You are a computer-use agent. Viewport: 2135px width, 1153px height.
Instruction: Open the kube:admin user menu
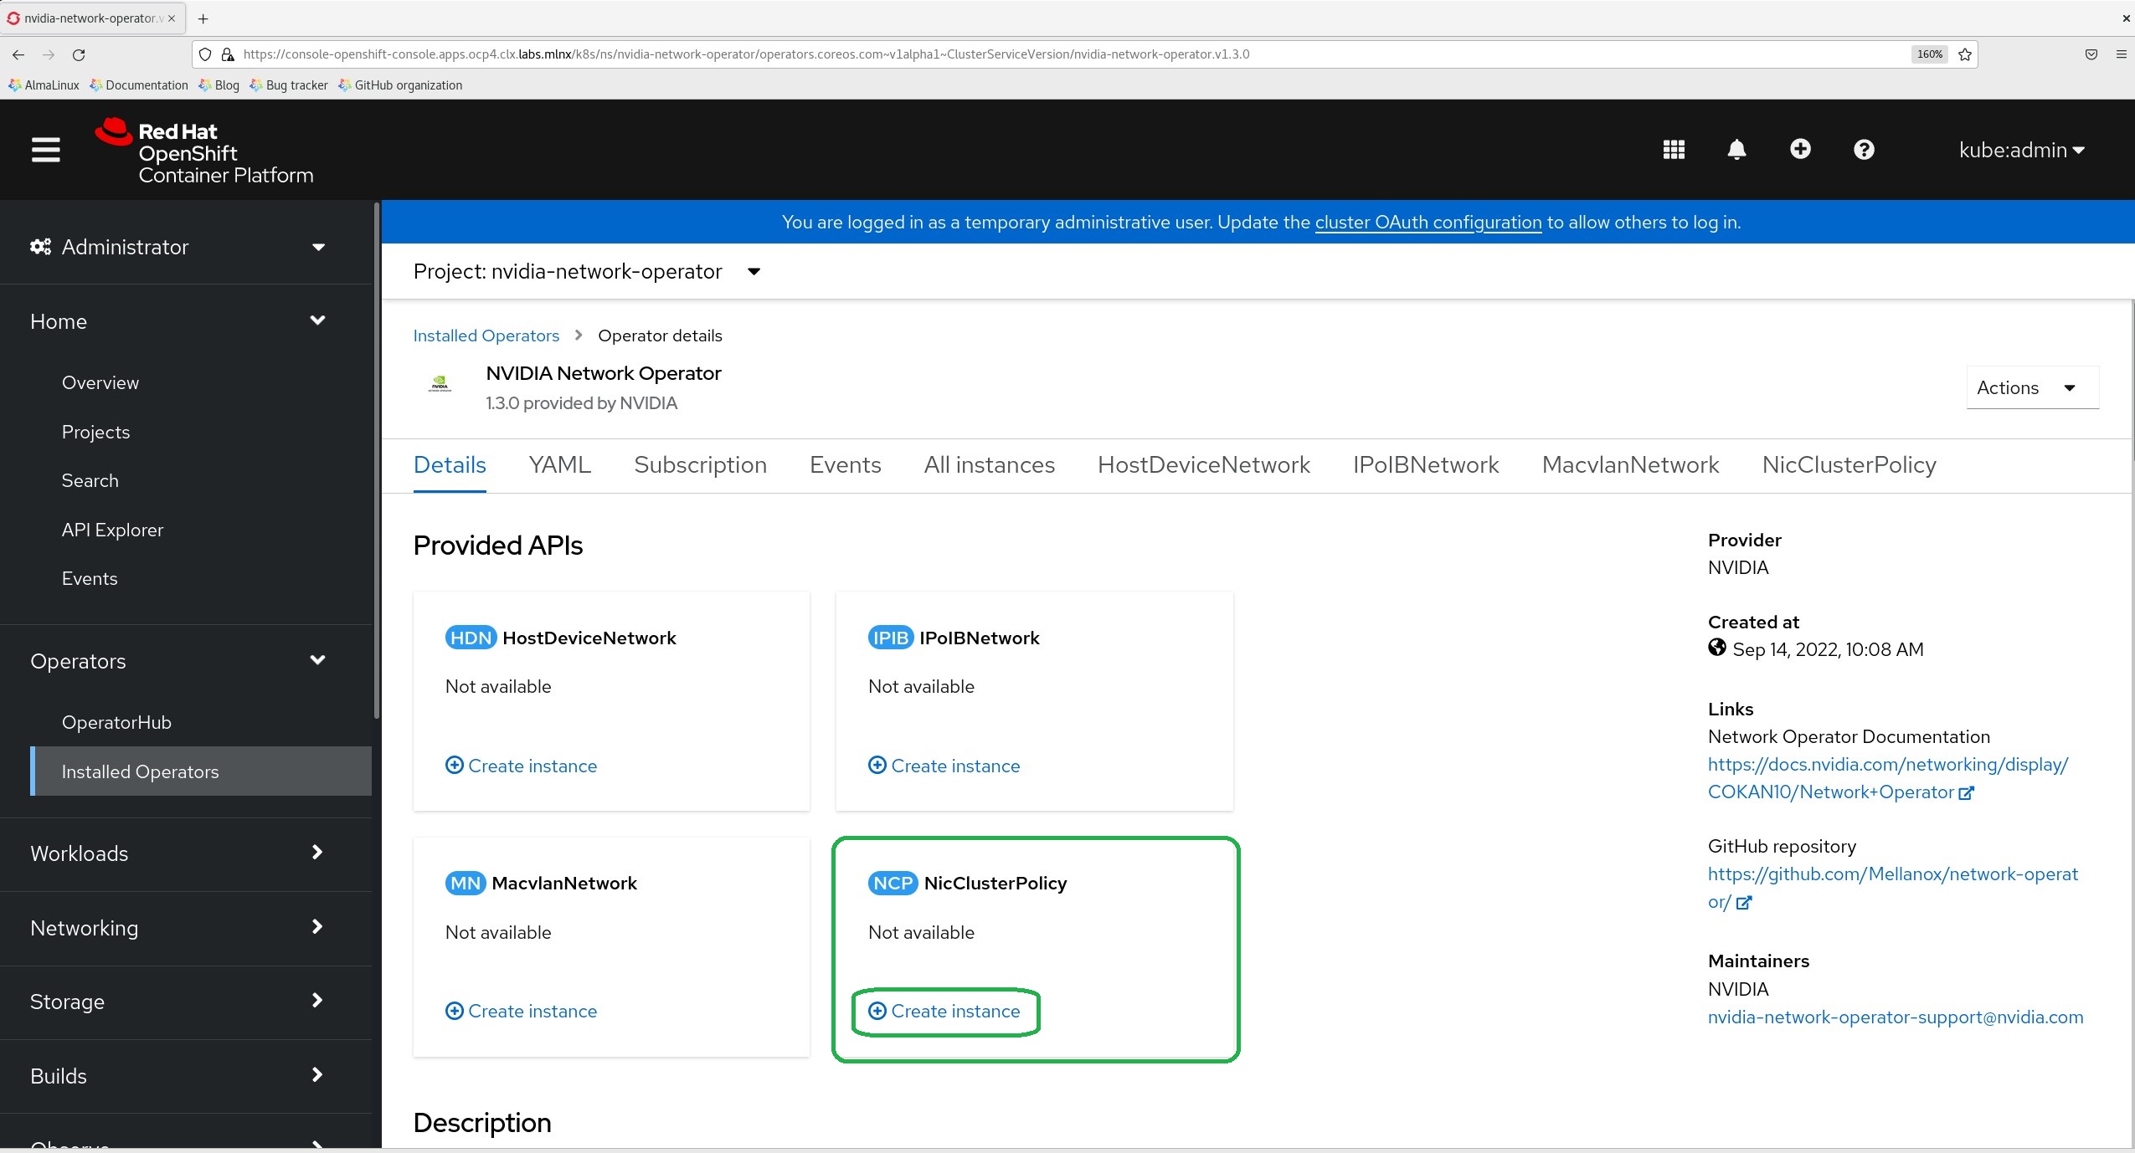[2021, 150]
